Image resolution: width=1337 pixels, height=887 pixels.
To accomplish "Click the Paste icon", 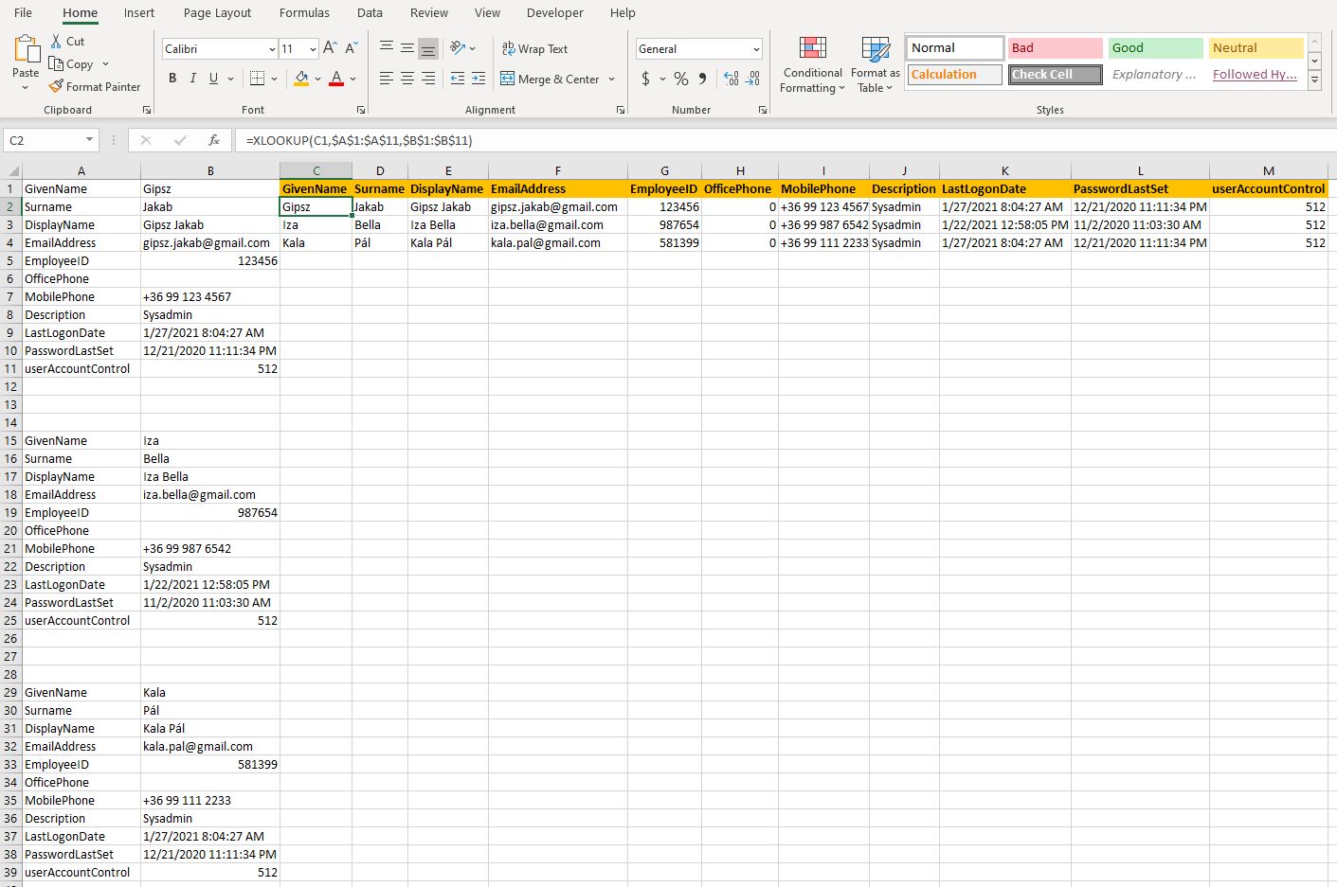I will (27, 48).
